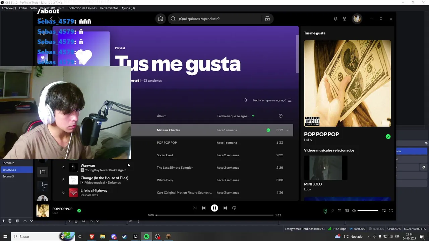This screenshot has width=429, height=241.
Task: Toggle liked checkmark in the now-playing bar
Action: pos(79,211)
